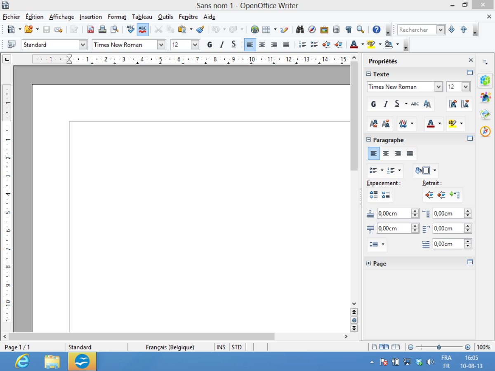Click the zoom slider handle

(x=439, y=347)
